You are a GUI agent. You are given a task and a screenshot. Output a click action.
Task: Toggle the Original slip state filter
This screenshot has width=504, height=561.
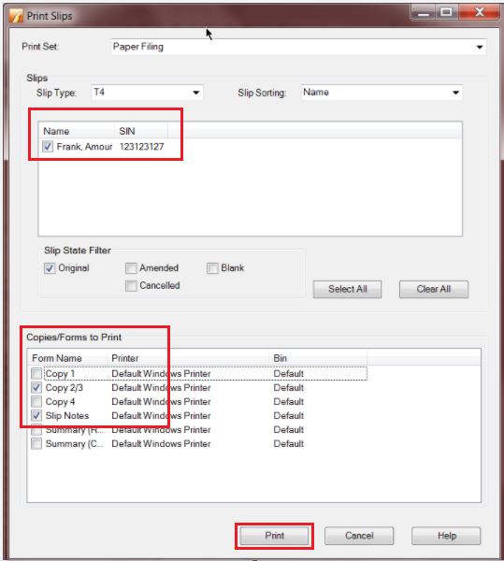pyautogui.click(x=50, y=268)
